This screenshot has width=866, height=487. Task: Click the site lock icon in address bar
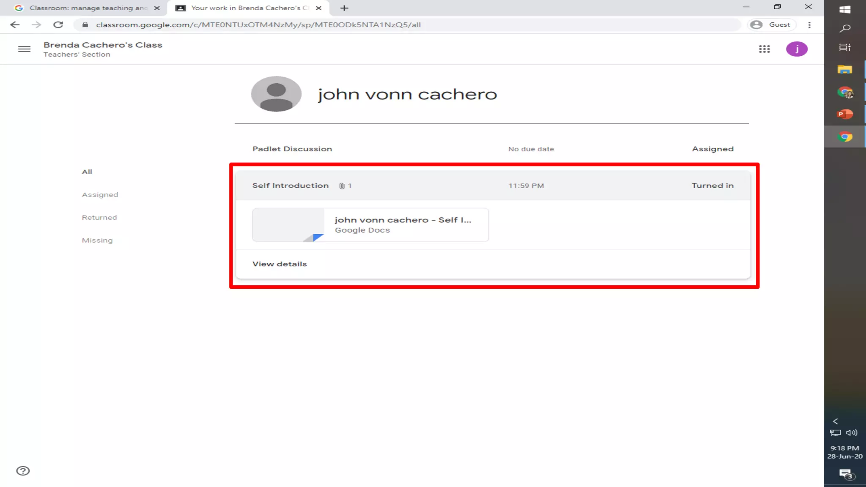pyautogui.click(x=85, y=25)
